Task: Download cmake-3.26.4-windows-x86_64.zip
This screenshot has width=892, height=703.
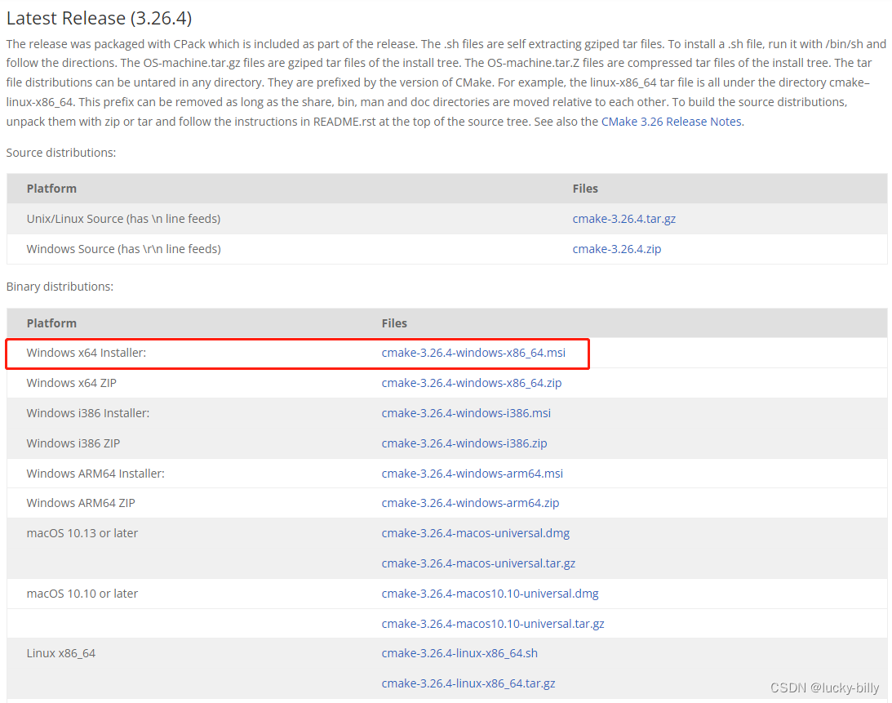Action: [472, 383]
